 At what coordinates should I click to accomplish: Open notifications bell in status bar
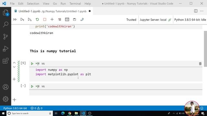tap(202, 108)
